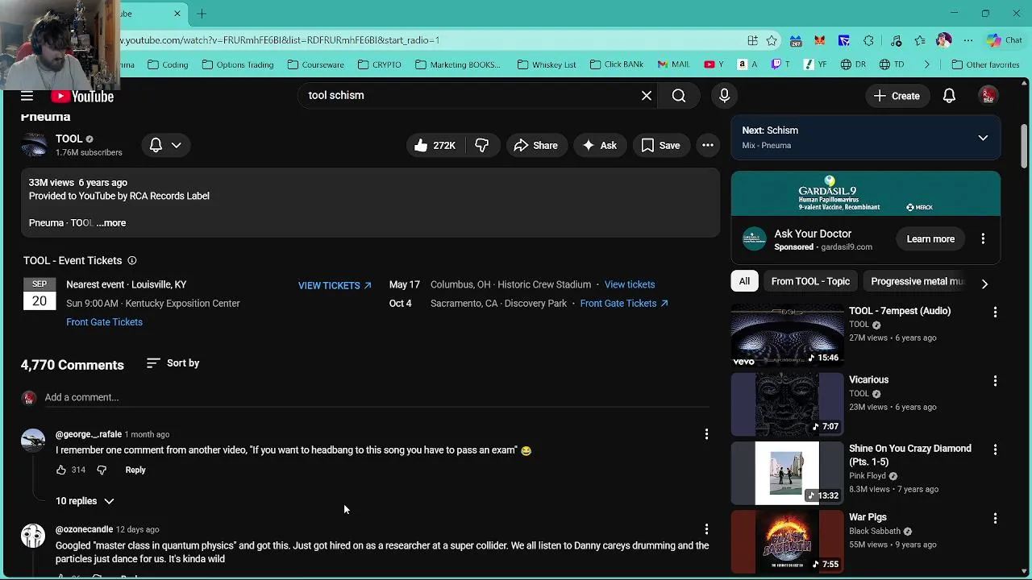Viewport: 1032px width, 580px height.
Task: Click the magnifier search button
Action: tap(679, 96)
